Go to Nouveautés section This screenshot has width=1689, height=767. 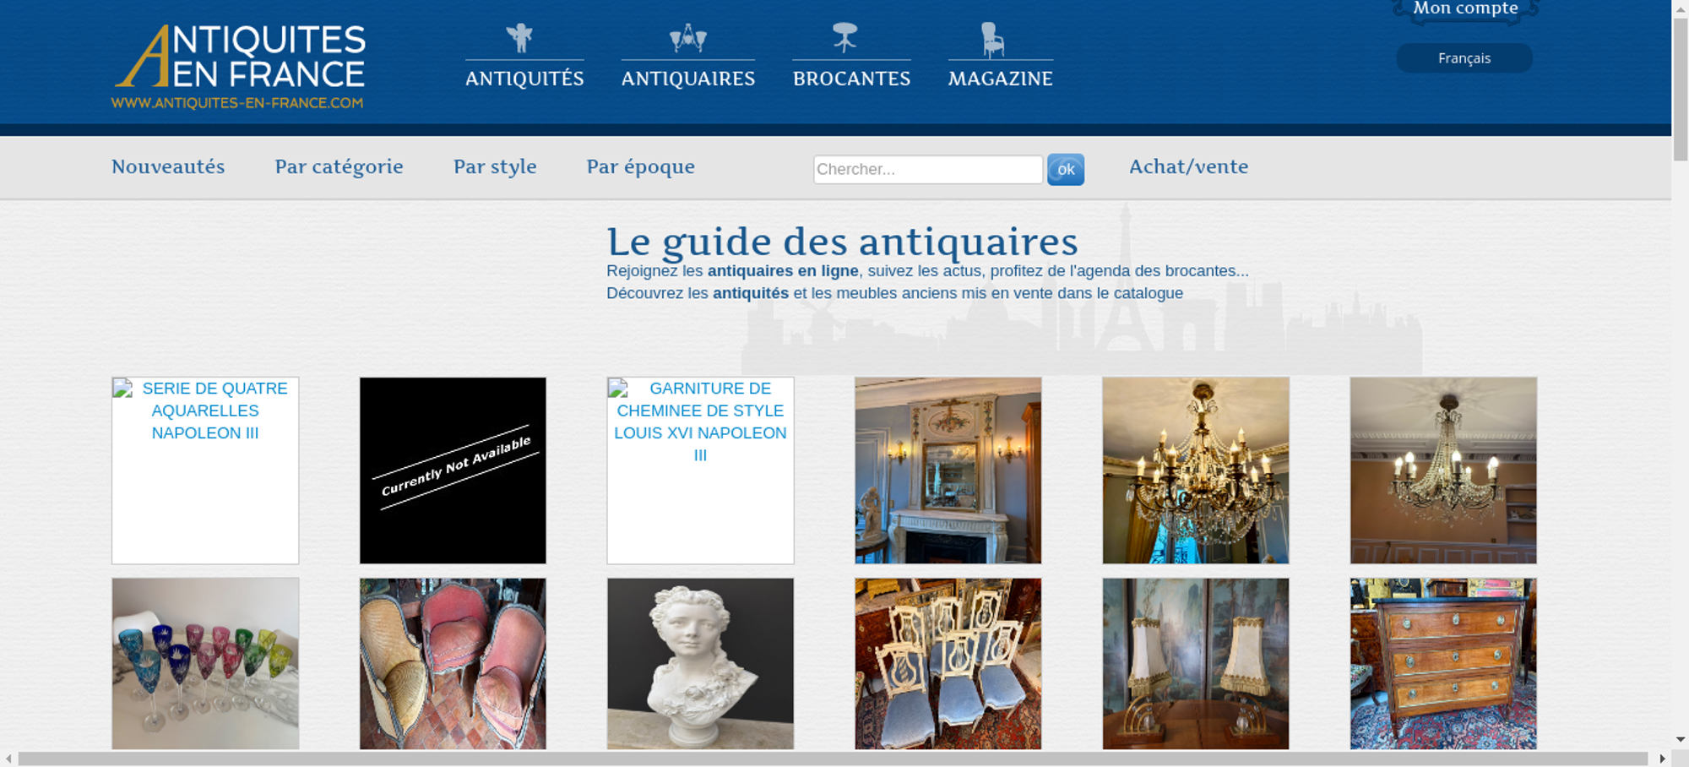168,166
